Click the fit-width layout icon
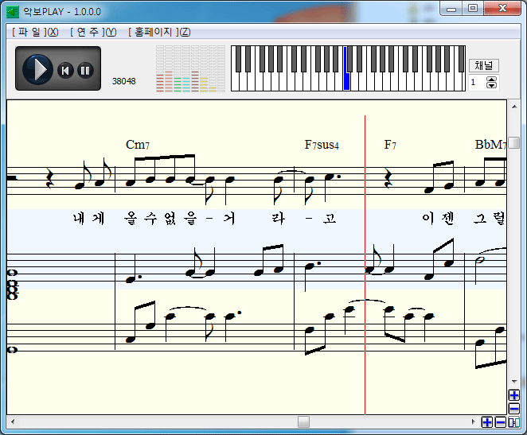 pos(514,422)
